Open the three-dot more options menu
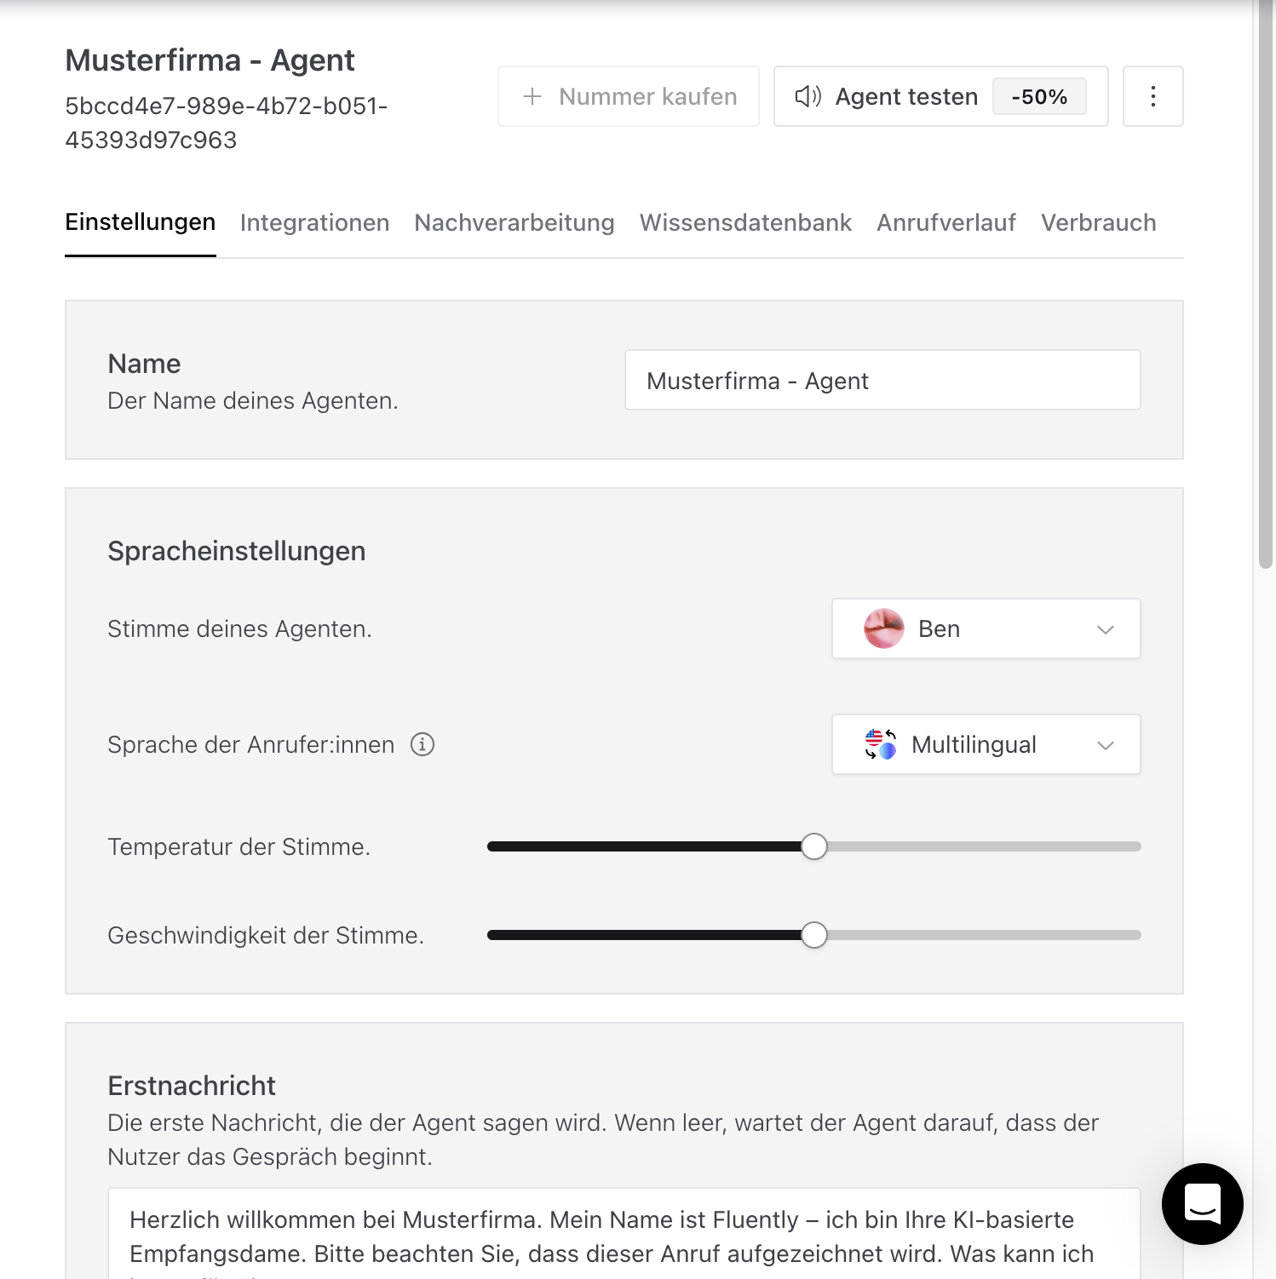 point(1152,96)
